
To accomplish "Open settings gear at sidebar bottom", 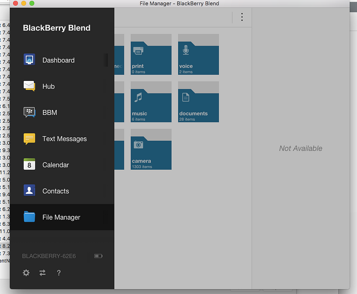I will (26, 273).
